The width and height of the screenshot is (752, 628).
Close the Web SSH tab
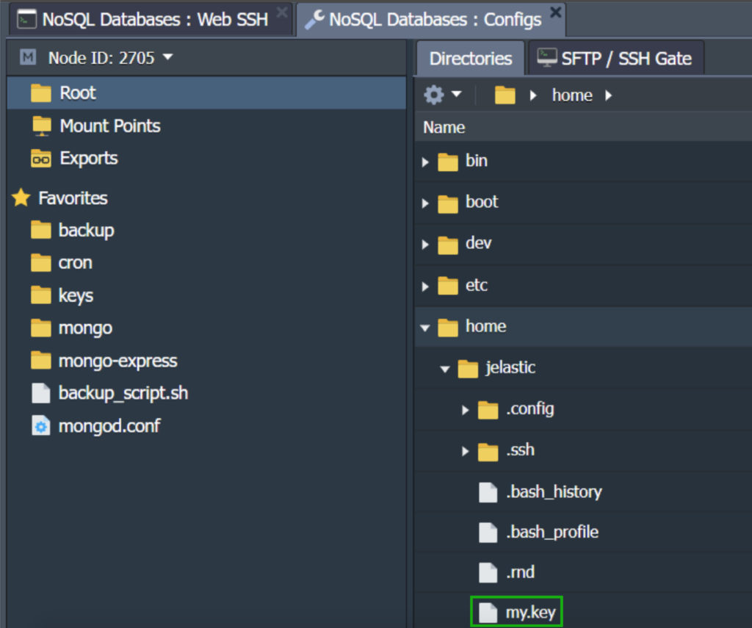coord(282,12)
